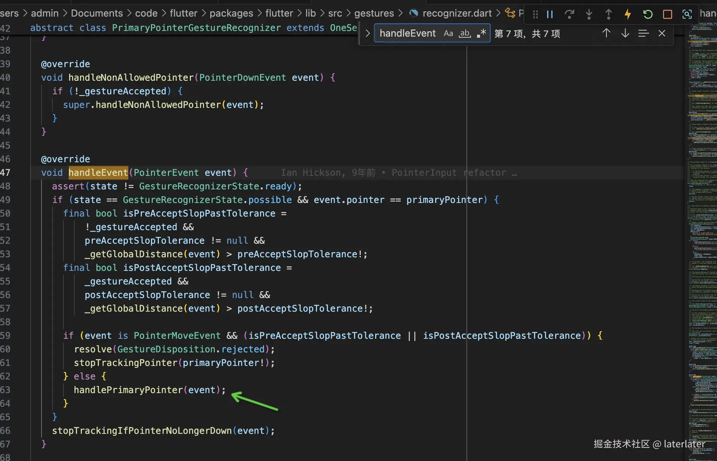Expand the replace field in find widget
The width and height of the screenshot is (717, 461).
368,33
